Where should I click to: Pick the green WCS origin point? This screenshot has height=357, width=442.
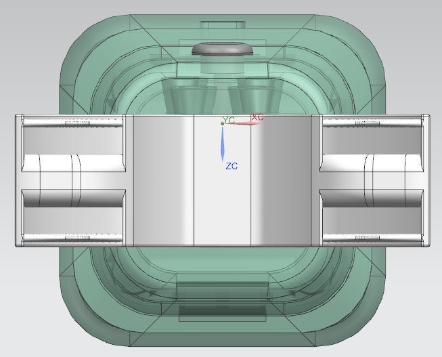click(x=223, y=123)
